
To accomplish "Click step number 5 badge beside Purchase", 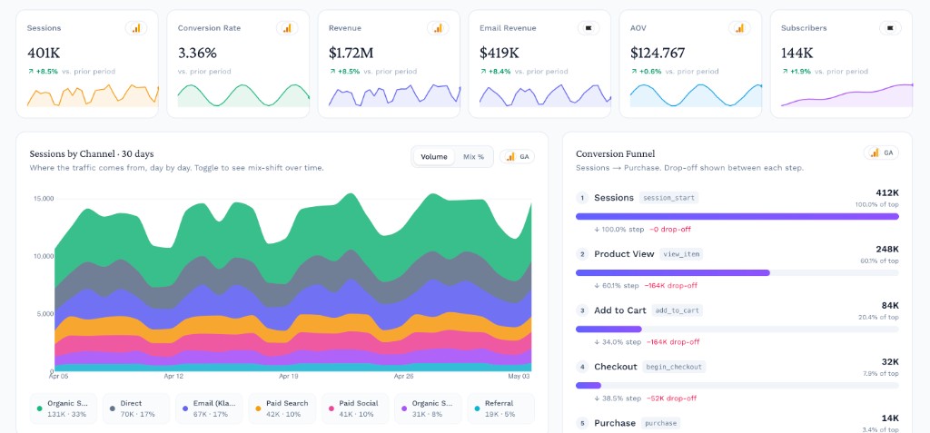I will click(x=582, y=423).
